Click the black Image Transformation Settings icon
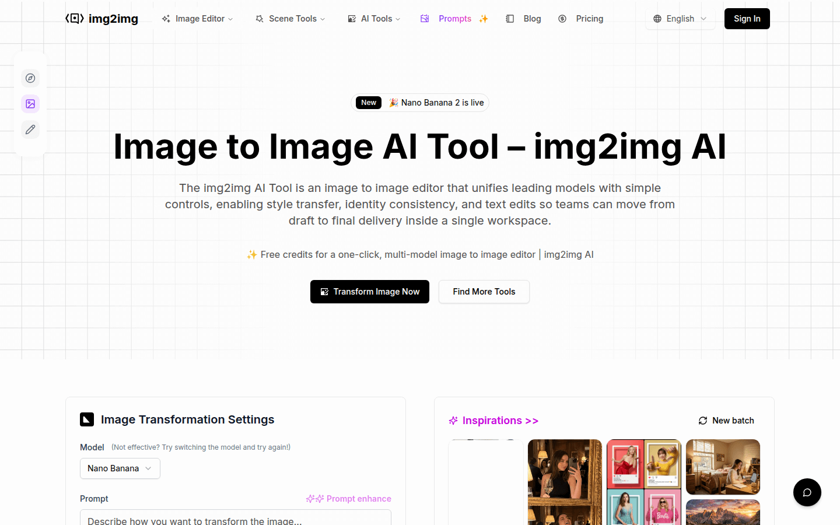This screenshot has width=840, height=525. [87, 419]
